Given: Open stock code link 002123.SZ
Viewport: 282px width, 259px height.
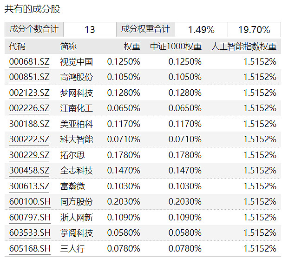Looking at the screenshot, I should (x=29, y=93).
